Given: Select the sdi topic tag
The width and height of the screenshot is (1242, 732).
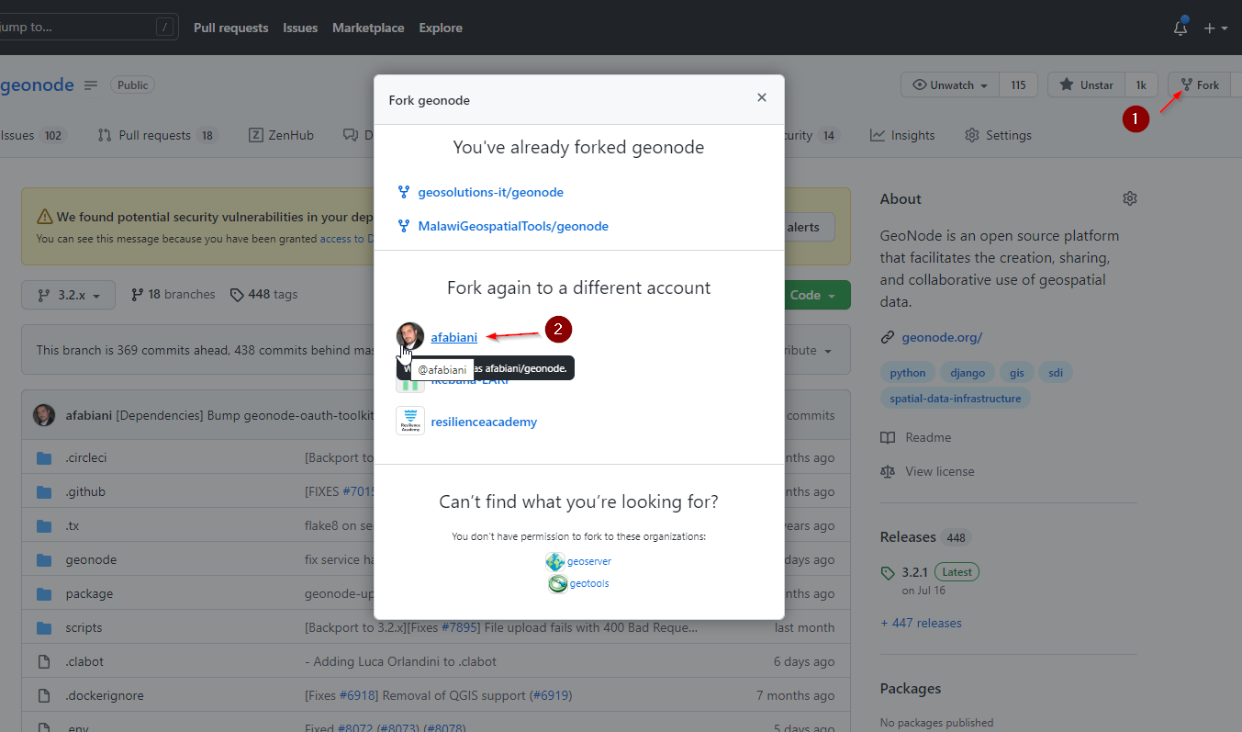Looking at the screenshot, I should coord(1056,373).
